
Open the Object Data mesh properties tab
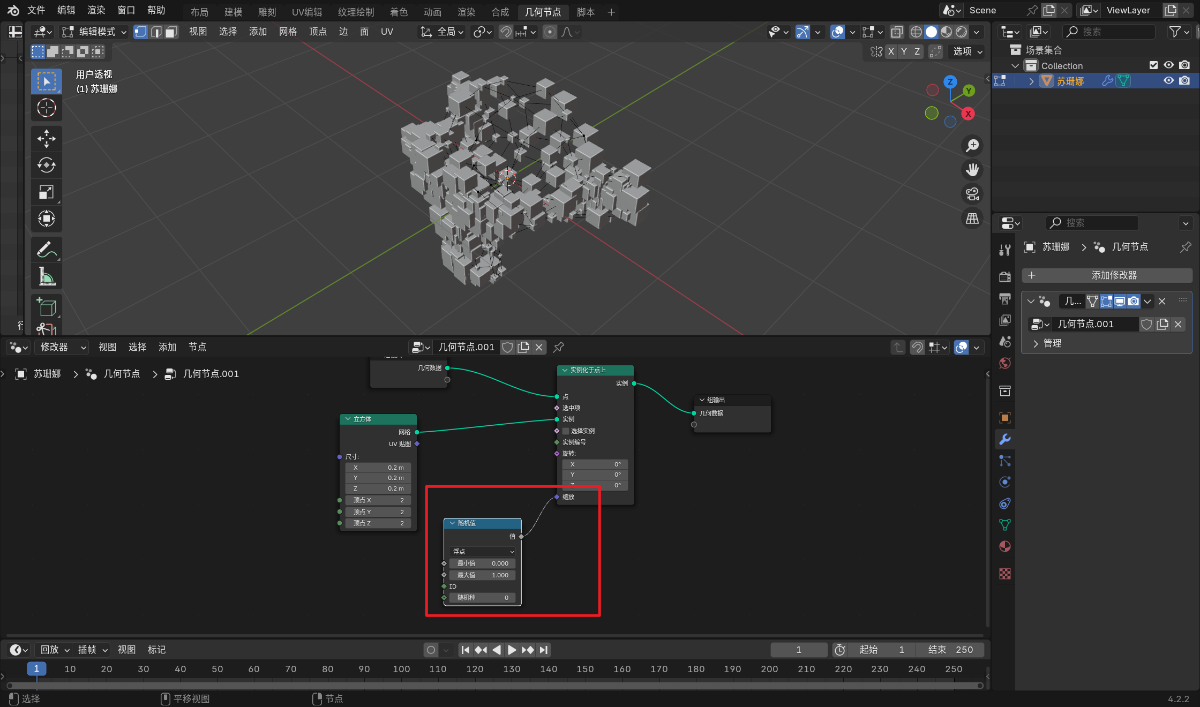click(1005, 525)
